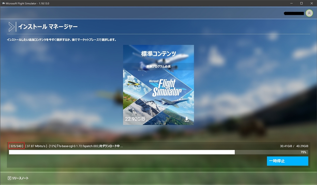The image size is (317, 185).
Task: Click the 22.92GiB size label
Action: pos(135,119)
